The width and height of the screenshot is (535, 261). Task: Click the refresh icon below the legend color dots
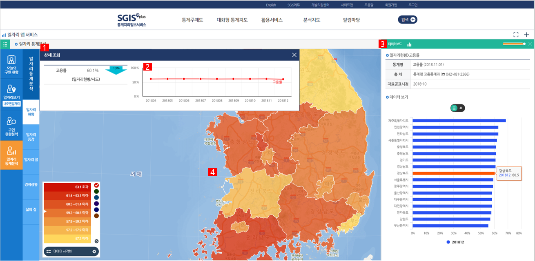click(x=97, y=241)
